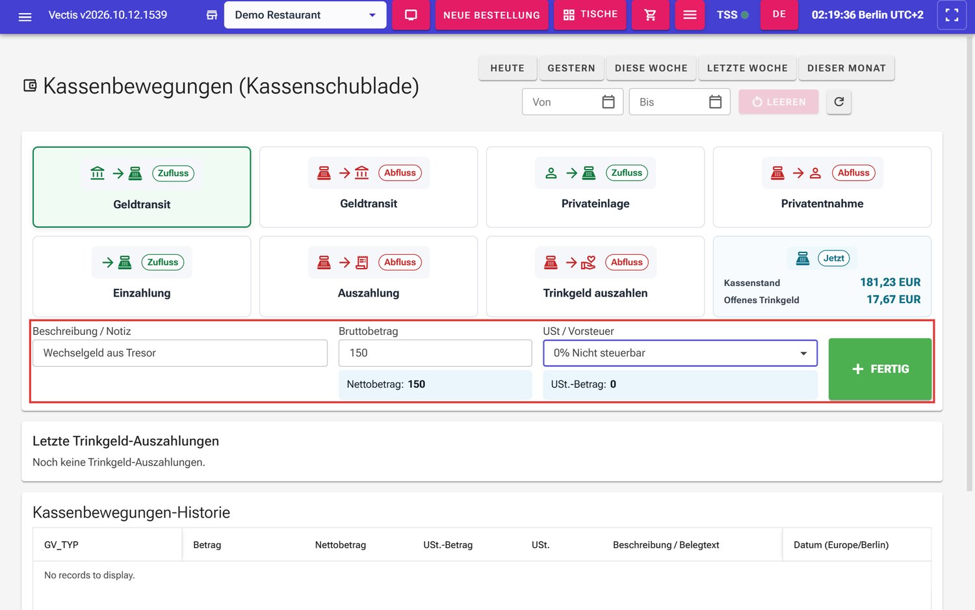
Task: Click the wallet icon beside the page title
Action: [x=30, y=86]
